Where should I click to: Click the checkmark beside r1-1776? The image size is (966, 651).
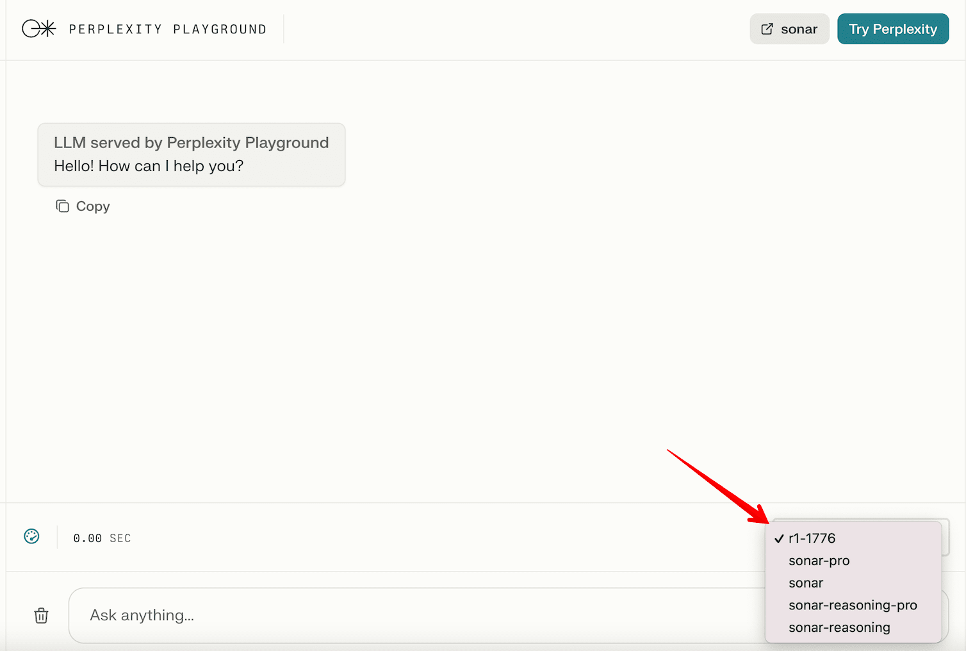pyautogui.click(x=779, y=539)
